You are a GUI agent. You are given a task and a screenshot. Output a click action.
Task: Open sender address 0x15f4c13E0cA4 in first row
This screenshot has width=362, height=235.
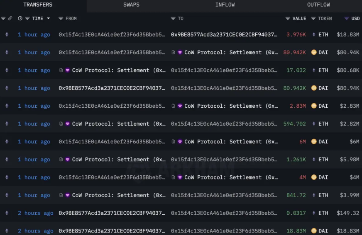pyautogui.click(x=112, y=35)
